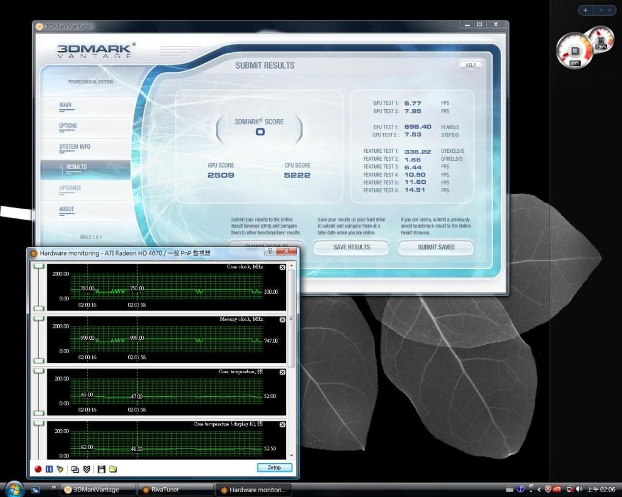Select the RESULTS section
622x497 pixels.
[x=85, y=170]
